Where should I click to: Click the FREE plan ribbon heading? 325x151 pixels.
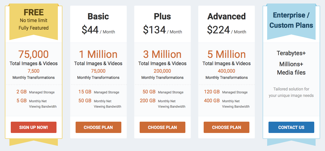click(34, 12)
